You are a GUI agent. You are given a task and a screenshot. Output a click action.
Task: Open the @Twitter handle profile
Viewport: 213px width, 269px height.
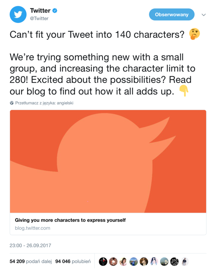coord(39,19)
